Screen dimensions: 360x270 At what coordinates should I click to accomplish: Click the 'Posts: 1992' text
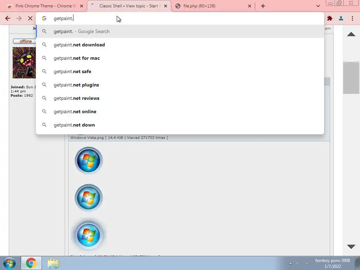pos(22,96)
